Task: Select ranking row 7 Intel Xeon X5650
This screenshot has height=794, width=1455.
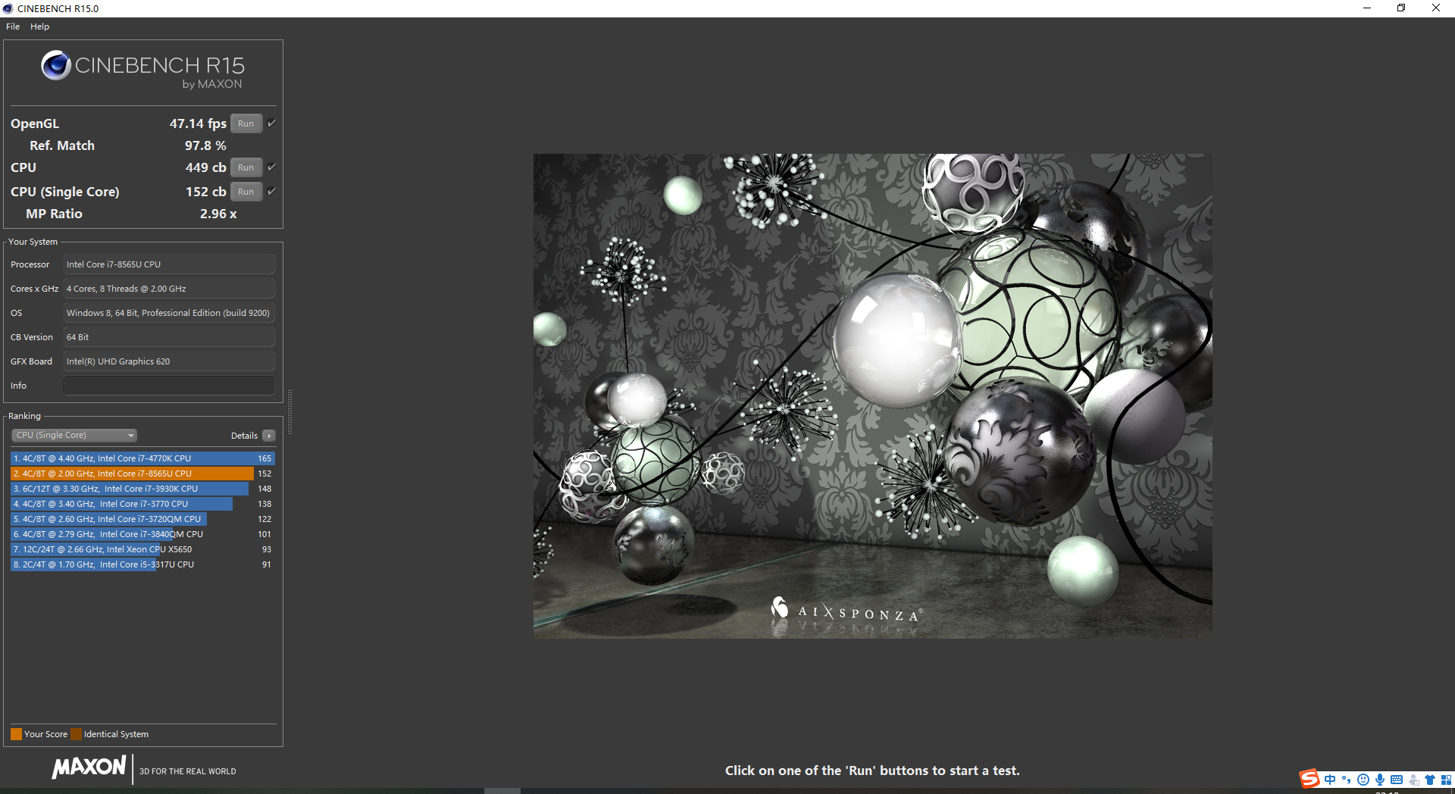Action: coord(142,549)
